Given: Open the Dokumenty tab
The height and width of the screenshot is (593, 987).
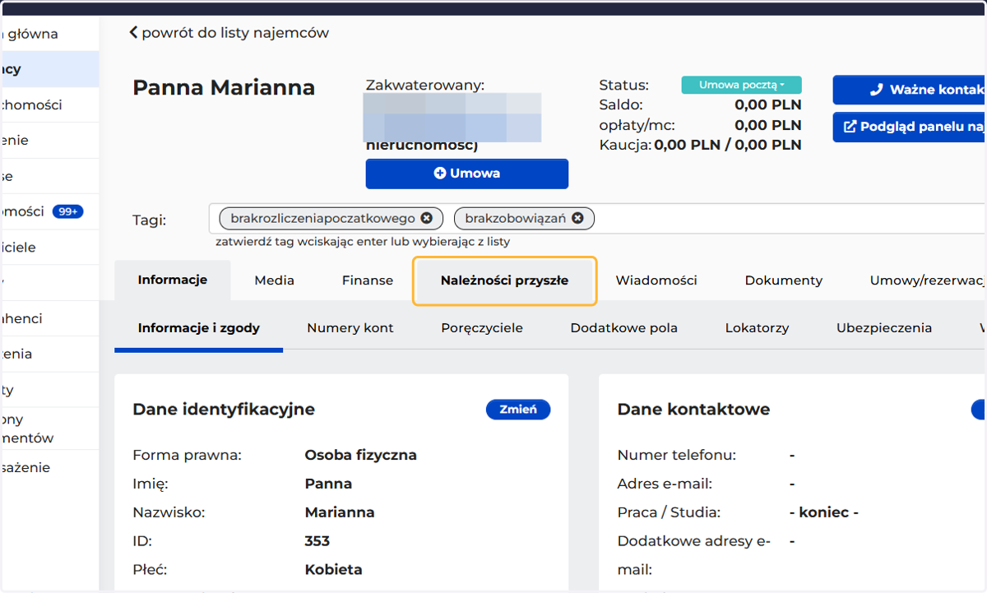Looking at the screenshot, I should 784,280.
